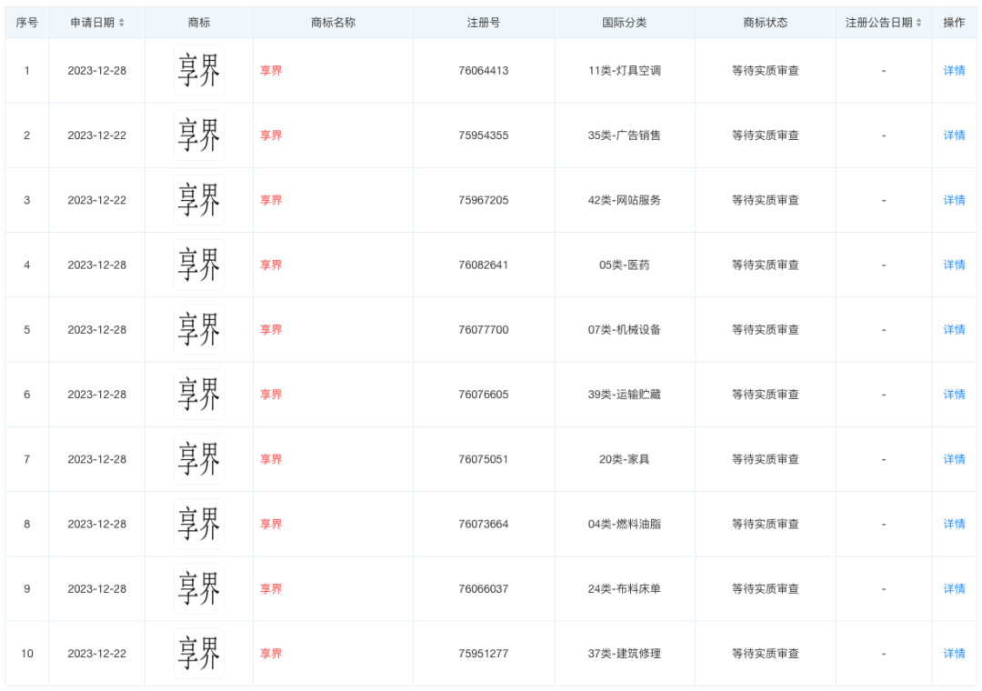Click the 注册号 column header

pos(483,23)
